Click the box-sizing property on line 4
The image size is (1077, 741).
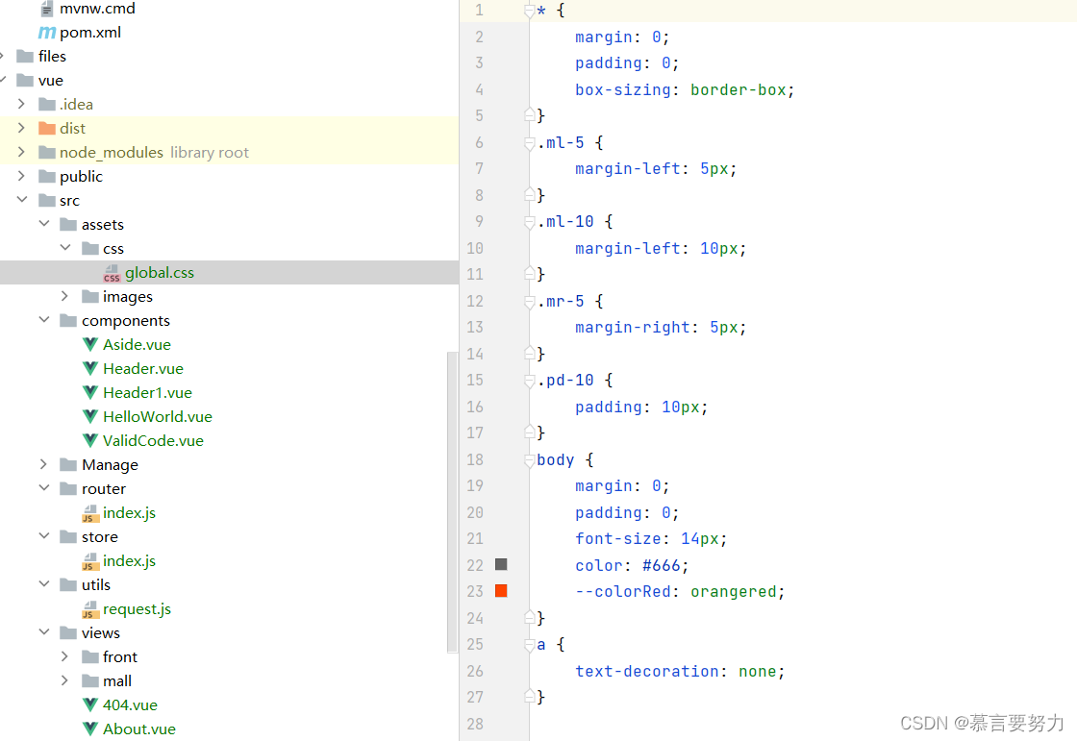623,90
